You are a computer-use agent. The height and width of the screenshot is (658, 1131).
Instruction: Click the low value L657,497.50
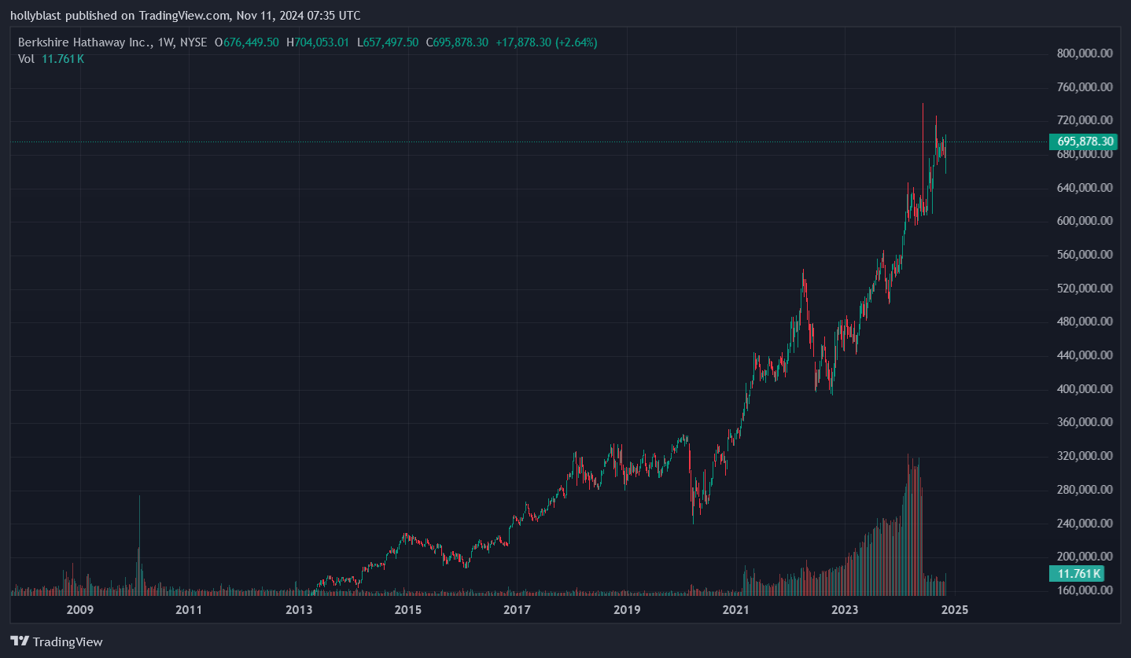tap(388, 42)
